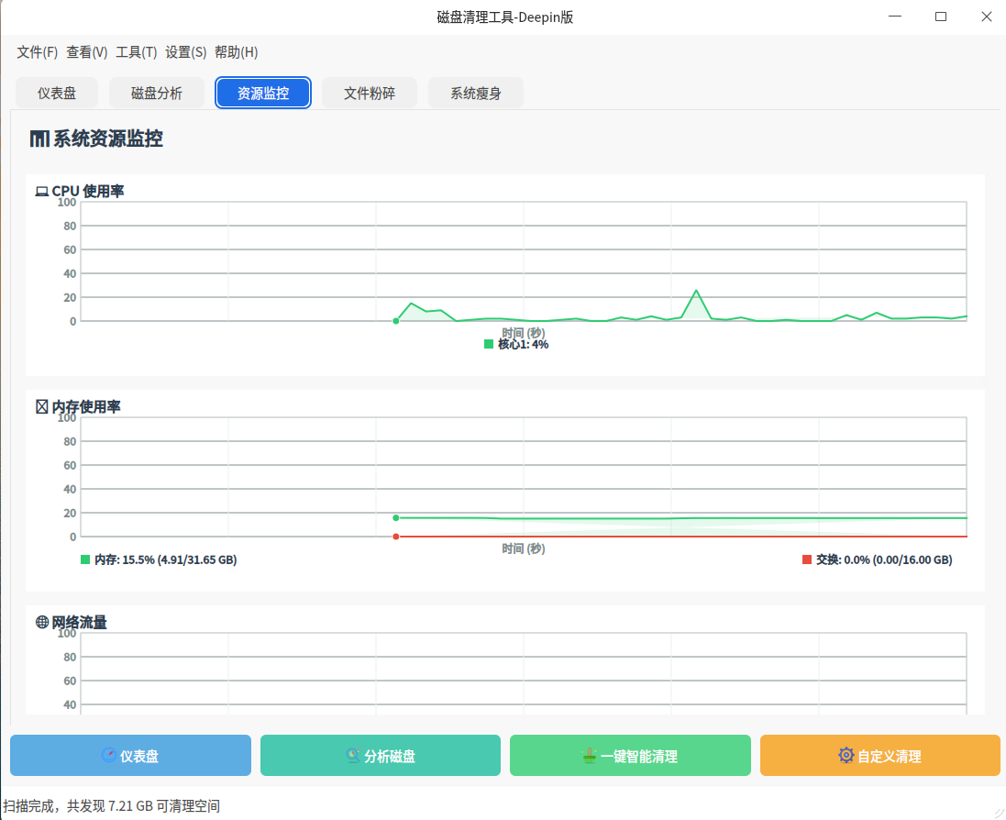This screenshot has width=1006, height=820.
Task: Open 自定义清理 custom cleaning
Action: click(x=880, y=756)
